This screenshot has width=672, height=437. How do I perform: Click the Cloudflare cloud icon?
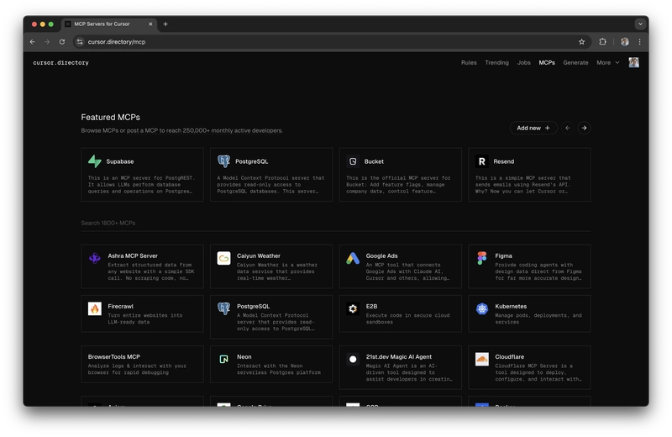click(x=481, y=360)
